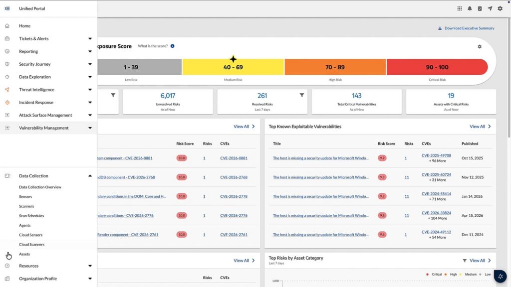Image resolution: width=511 pixels, height=287 pixels.
Task: Click the Home house icon
Action: (x=7, y=26)
